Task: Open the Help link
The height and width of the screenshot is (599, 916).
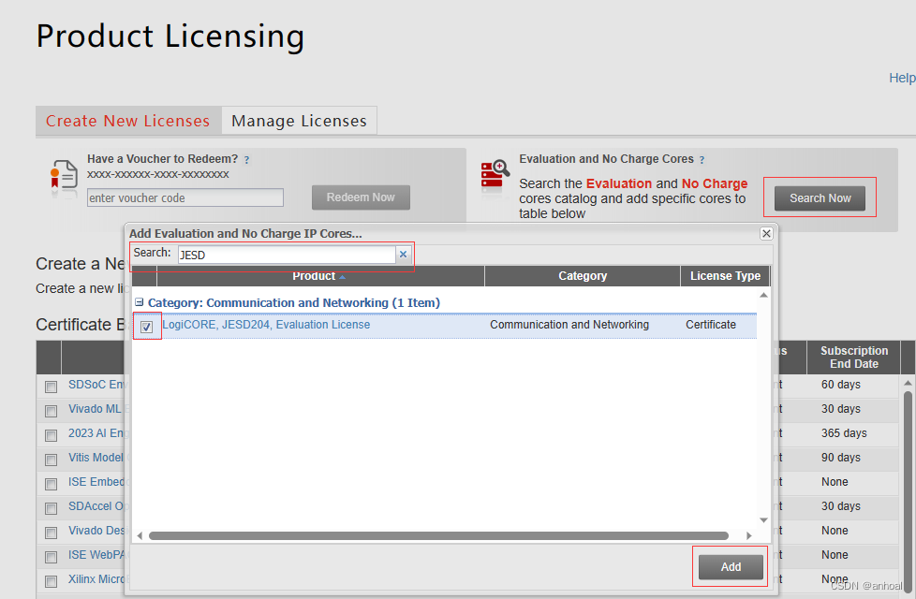Action: (901, 78)
